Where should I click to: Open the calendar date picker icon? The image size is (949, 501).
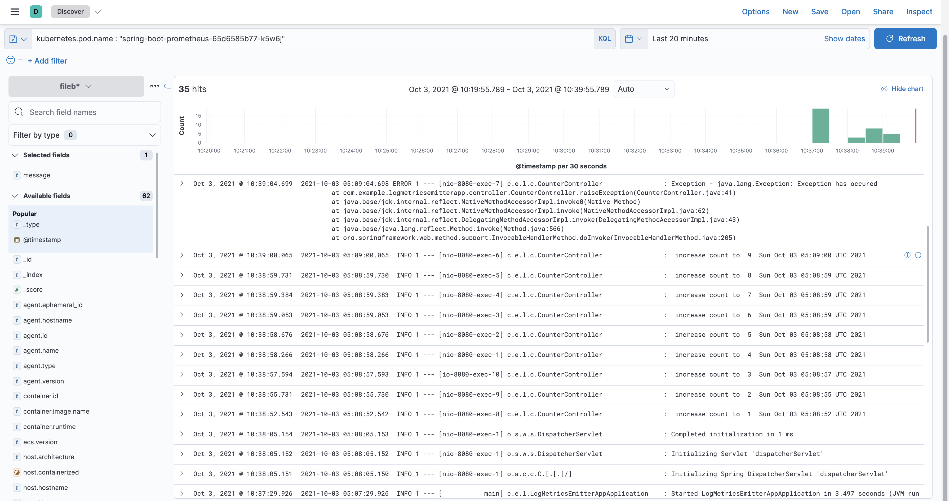[629, 38]
